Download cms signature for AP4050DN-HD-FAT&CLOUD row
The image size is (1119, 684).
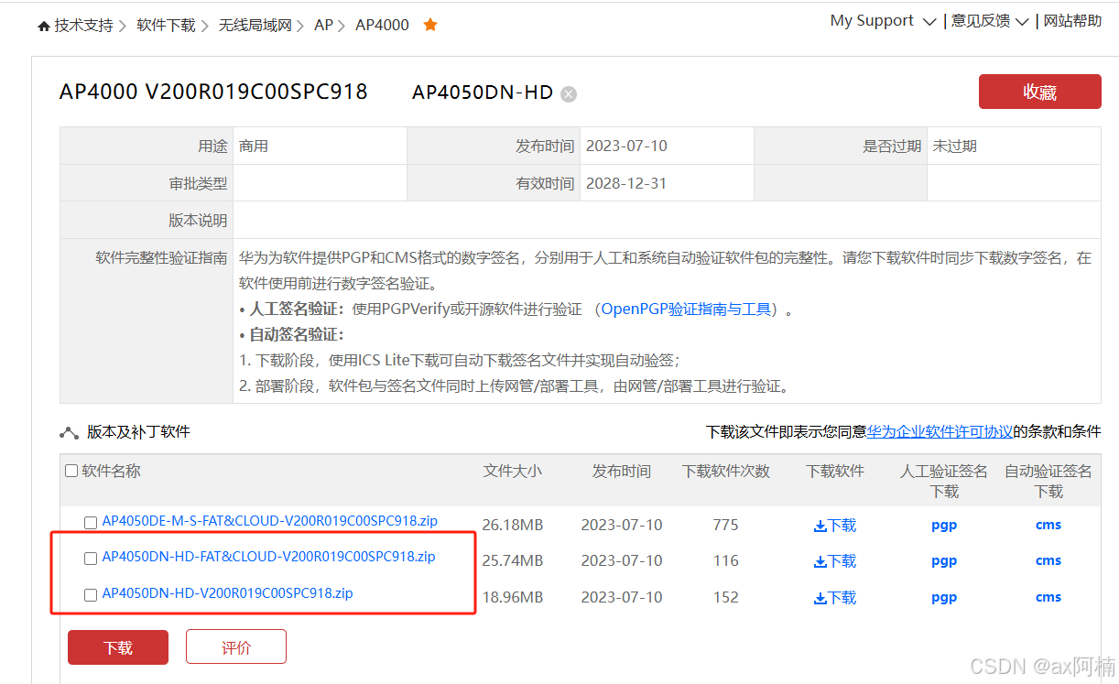pos(1048,560)
